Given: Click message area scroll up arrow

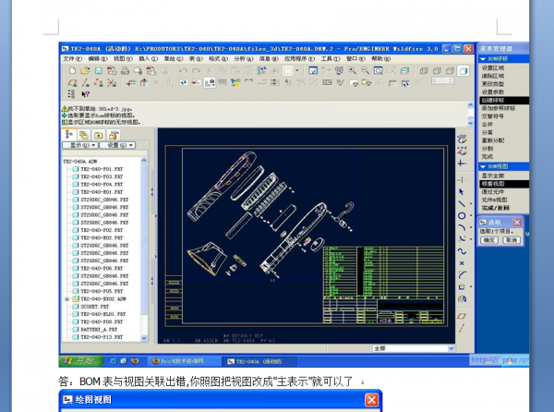Looking at the screenshot, I should click(470, 105).
